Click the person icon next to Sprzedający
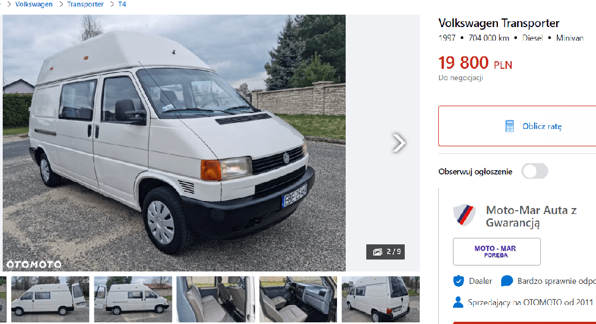The width and height of the screenshot is (596, 324). click(x=458, y=302)
